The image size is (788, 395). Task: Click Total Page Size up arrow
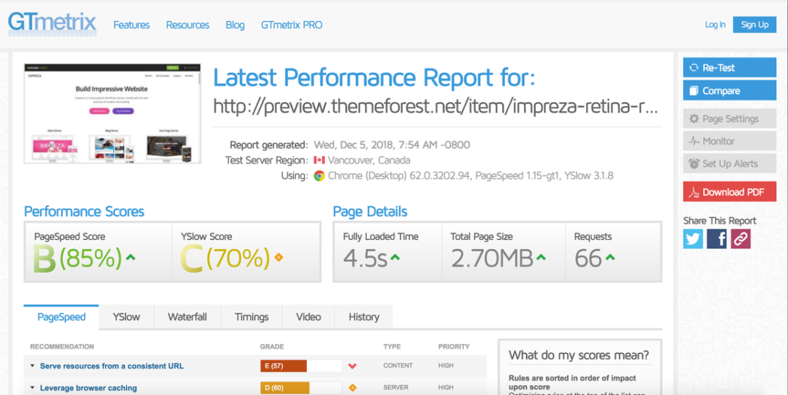coord(541,258)
